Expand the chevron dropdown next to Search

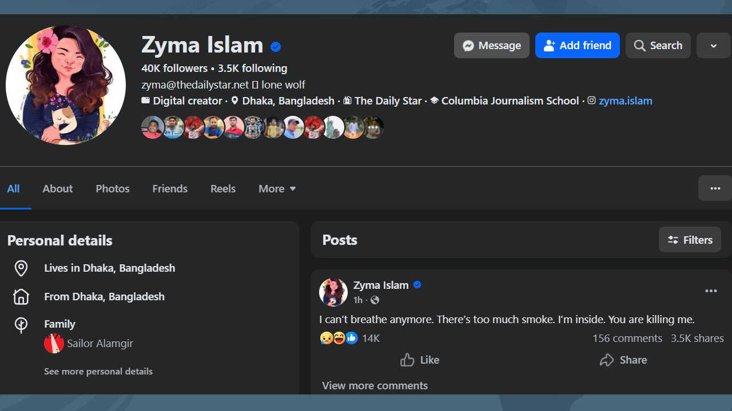pyautogui.click(x=713, y=46)
